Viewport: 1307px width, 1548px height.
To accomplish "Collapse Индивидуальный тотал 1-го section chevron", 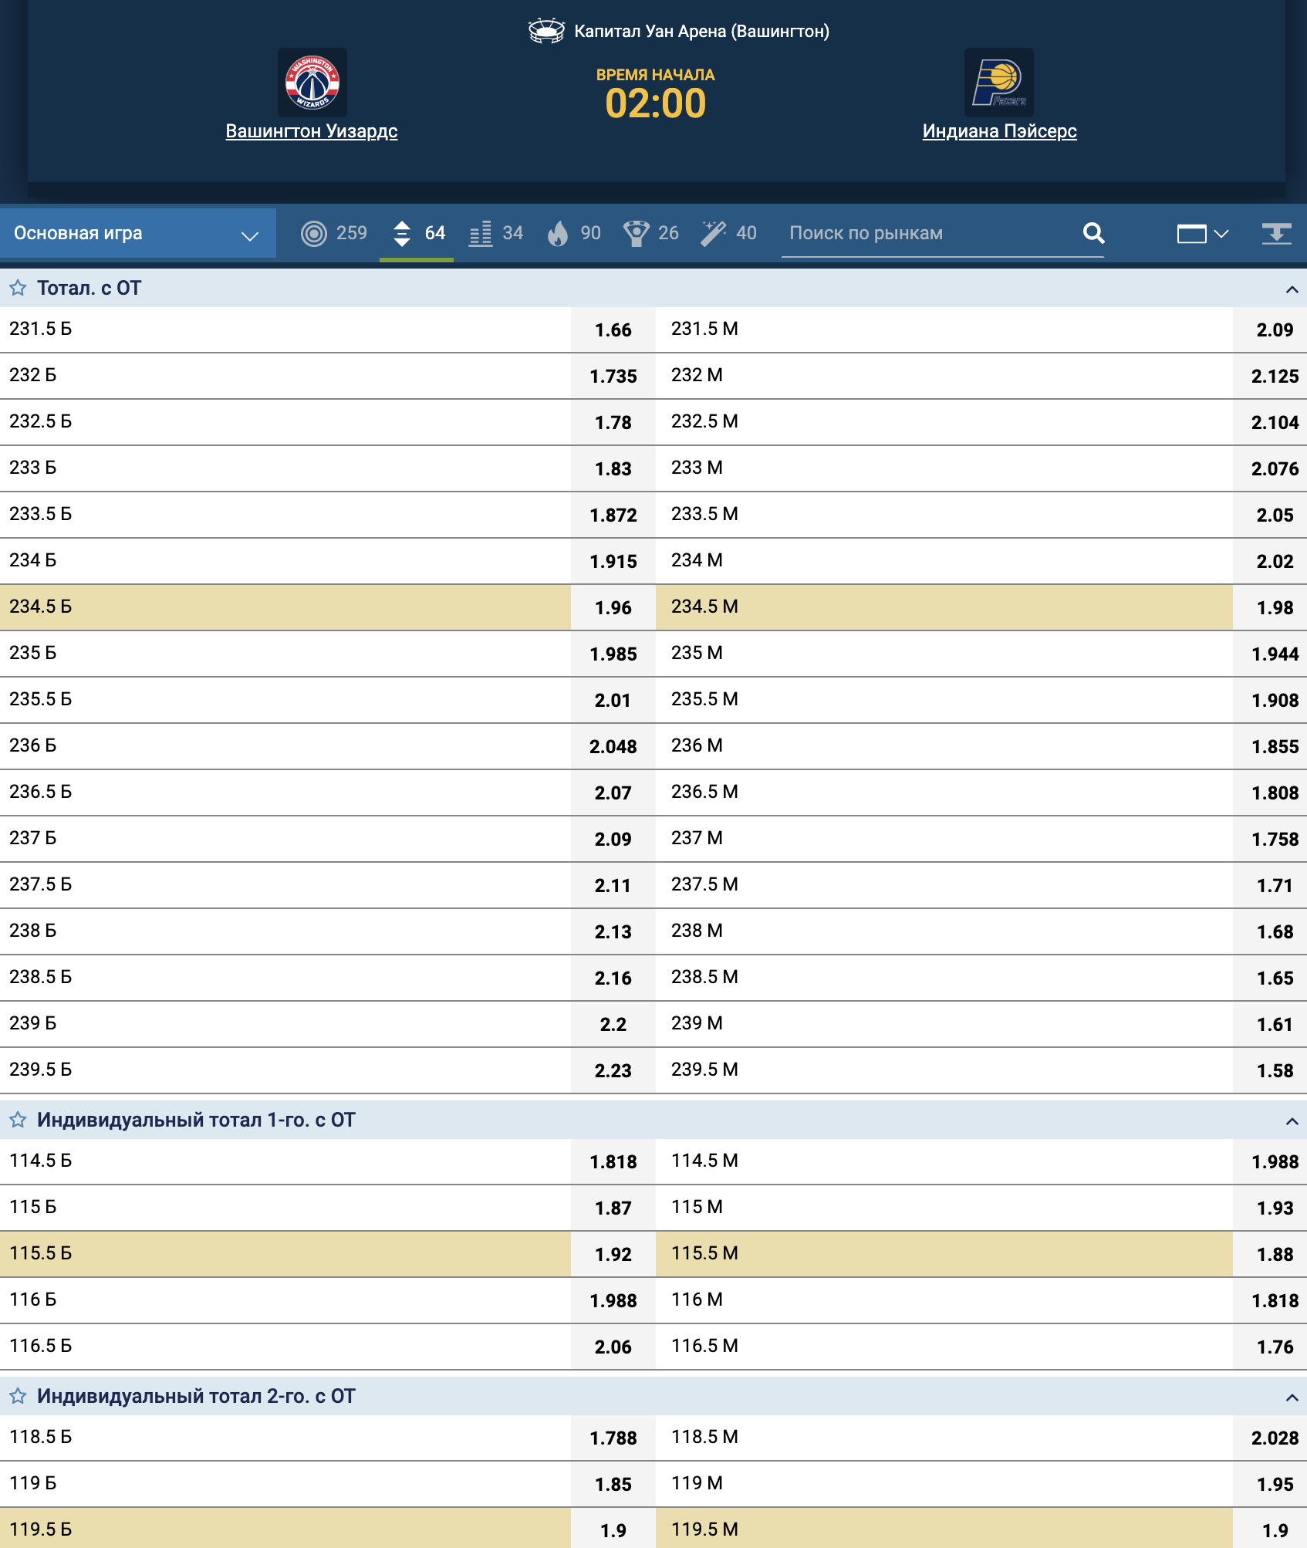I will [x=1292, y=1121].
